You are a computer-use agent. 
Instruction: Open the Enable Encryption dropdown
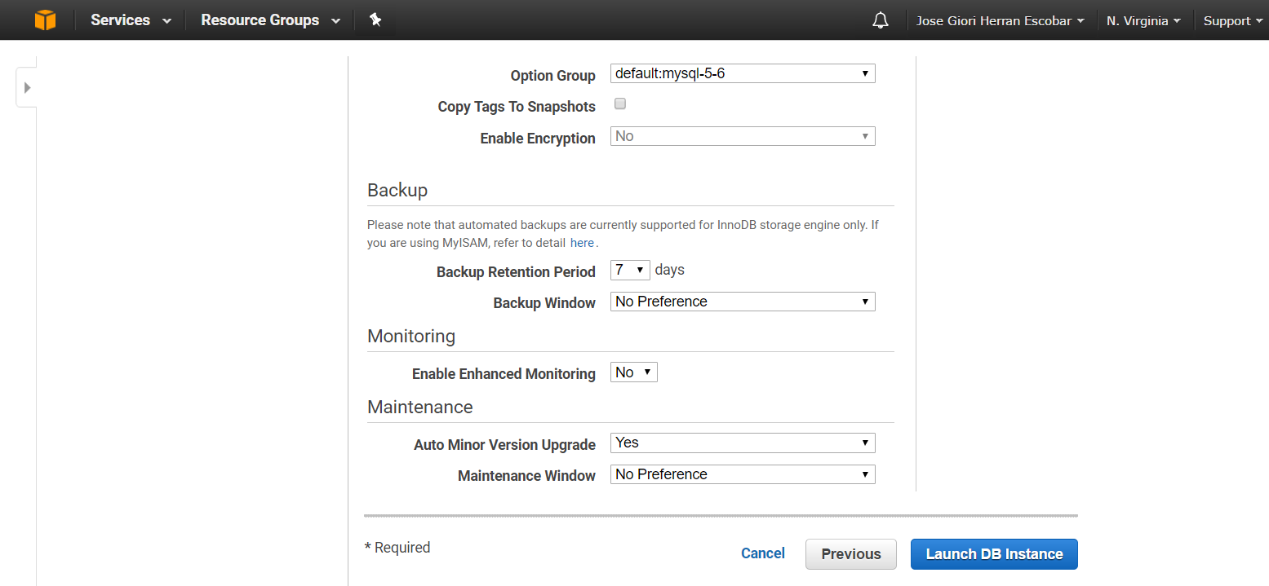click(x=743, y=136)
